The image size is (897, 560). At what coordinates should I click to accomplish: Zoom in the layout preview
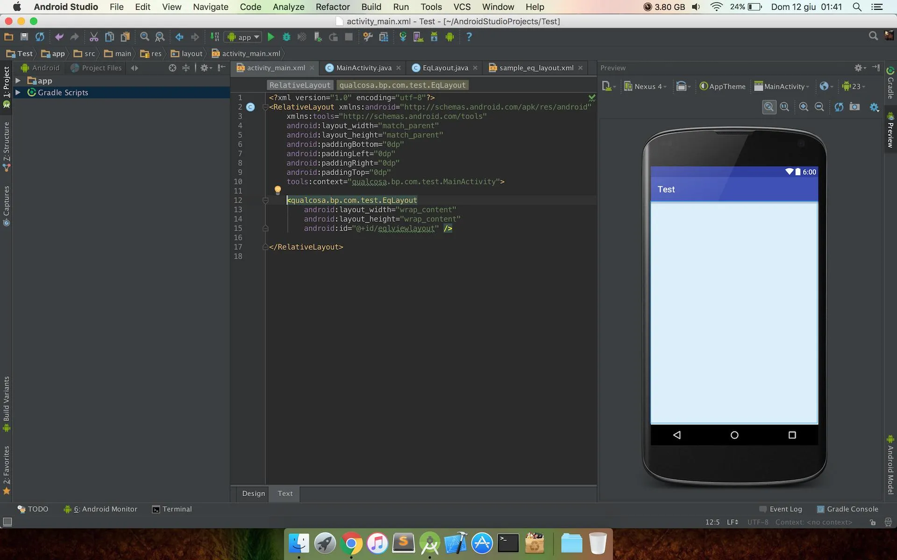(x=804, y=107)
